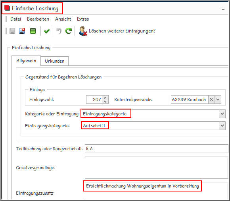Switch to the Urkunden tab
The height and width of the screenshot is (201, 230).
(55, 61)
